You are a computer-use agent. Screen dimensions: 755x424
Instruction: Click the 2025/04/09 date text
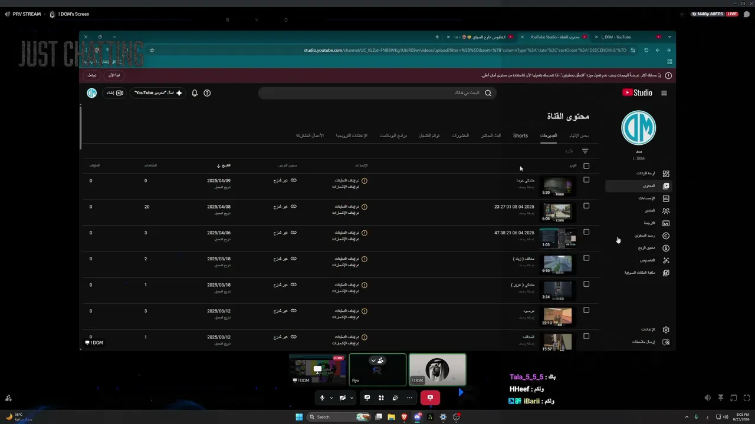click(x=219, y=181)
